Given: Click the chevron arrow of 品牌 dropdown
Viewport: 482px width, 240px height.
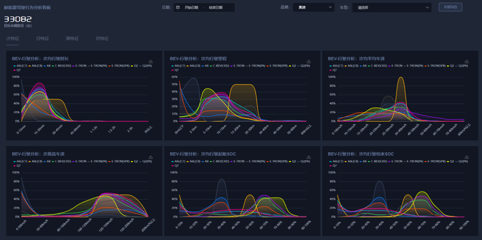Looking at the screenshot, I should coord(330,7).
